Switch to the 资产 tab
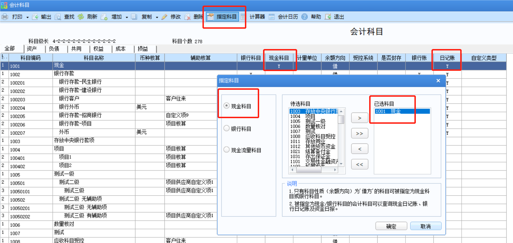The width and height of the screenshot is (513, 243). [x=32, y=49]
